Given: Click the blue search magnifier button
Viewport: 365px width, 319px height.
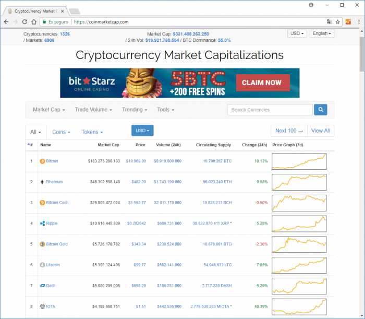Looking at the screenshot, I should pyautogui.click(x=321, y=110).
